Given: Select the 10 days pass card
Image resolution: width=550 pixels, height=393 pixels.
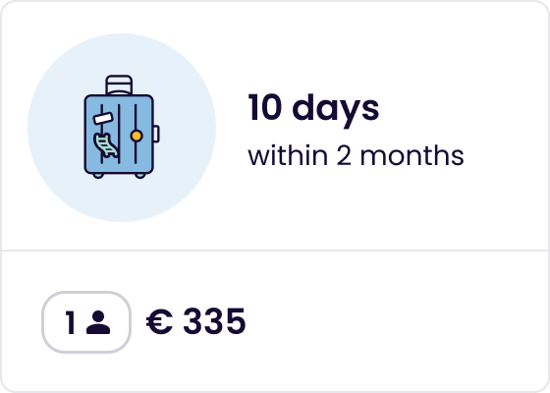Looking at the screenshot, I should [275, 196].
